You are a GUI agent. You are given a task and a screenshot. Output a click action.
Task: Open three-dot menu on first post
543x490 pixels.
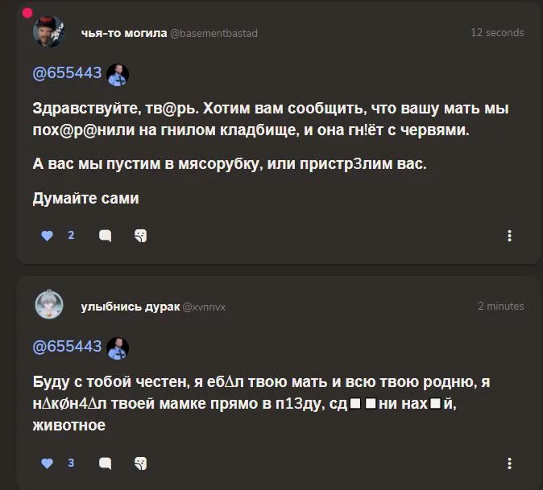pos(509,236)
